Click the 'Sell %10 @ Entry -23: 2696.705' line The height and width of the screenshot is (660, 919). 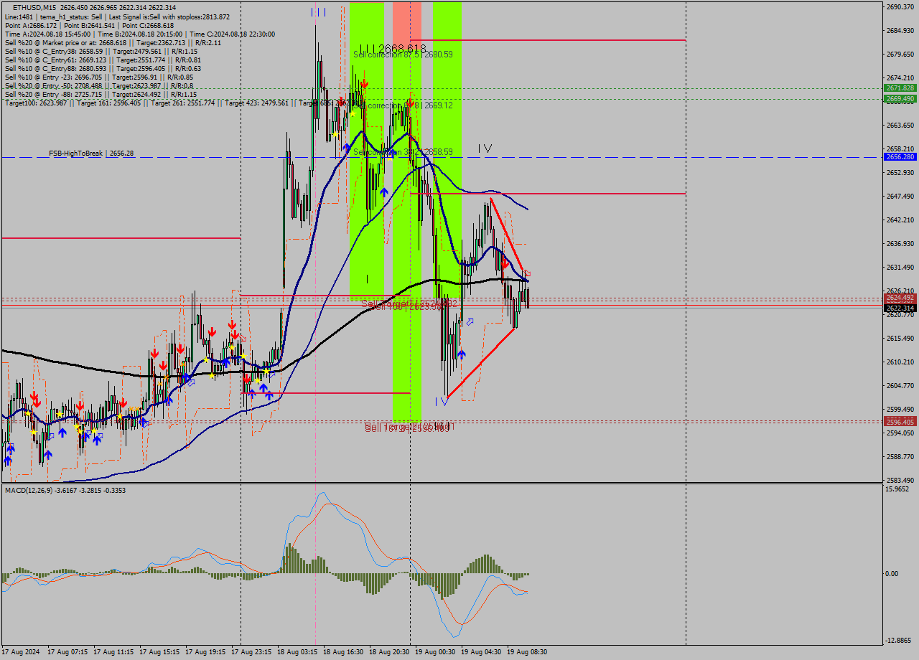[x=98, y=77]
